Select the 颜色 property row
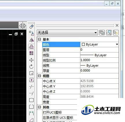Image resolution: width=125 pixels, height=122 pixels. click(80, 45)
